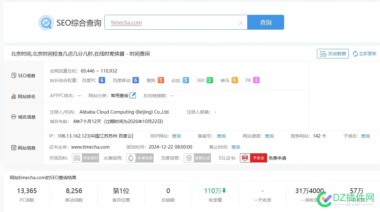Click the 官网认证 Baidu credit badge
The width and height of the screenshot is (380, 212).
point(198,158)
